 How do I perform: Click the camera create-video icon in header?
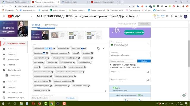coord(176,16)
